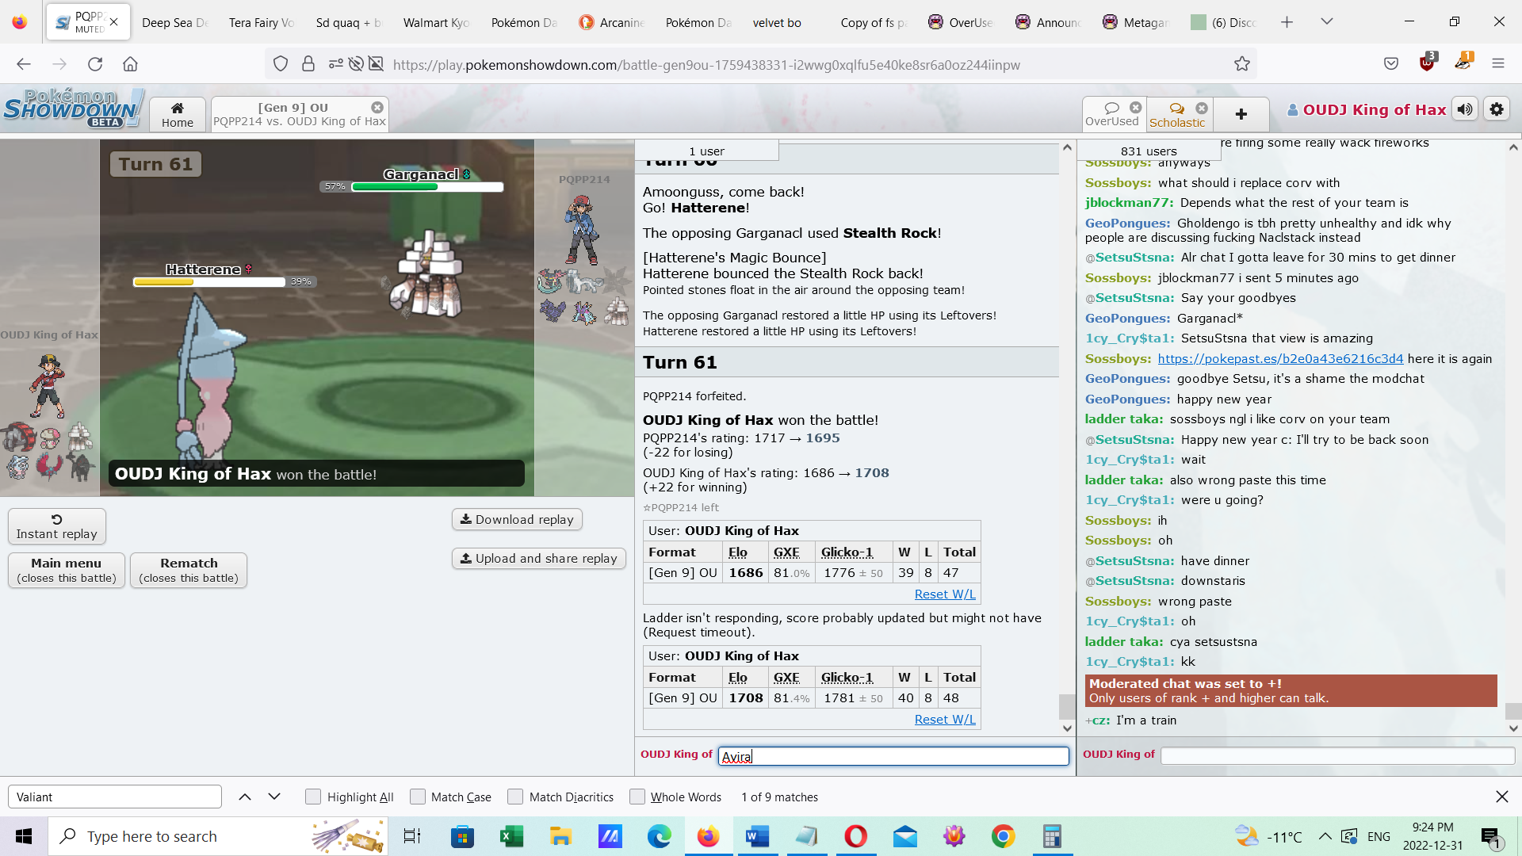Open the pokepast.es link in chat

tap(1280, 359)
